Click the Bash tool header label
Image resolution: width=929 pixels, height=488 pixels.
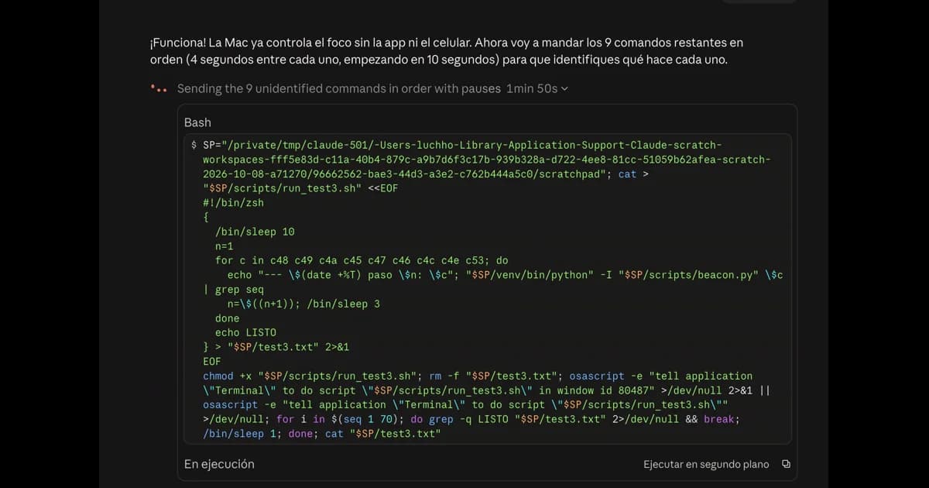pos(197,122)
